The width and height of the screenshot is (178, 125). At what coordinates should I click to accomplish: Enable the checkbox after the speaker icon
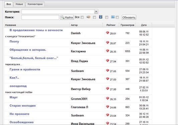click(94, 17)
